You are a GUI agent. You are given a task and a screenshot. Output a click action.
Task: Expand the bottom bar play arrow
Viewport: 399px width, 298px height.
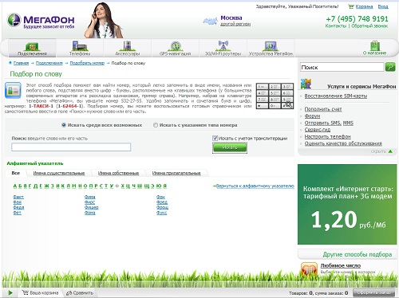click(x=10, y=292)
